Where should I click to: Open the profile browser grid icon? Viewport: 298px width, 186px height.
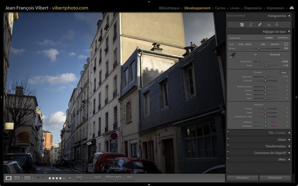286,44
